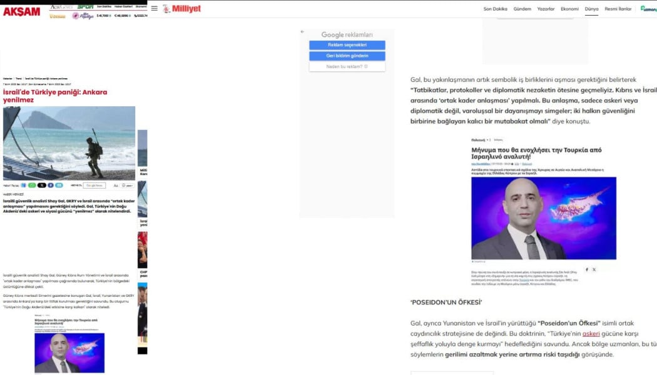The height and width of the screenshot is (375, 657).
Task: Click the Neden bu reklam? option
Action: coord(347,66)
